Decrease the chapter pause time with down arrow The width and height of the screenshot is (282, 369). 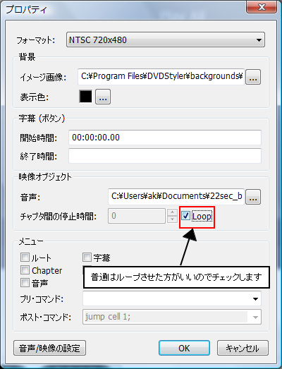172,219
